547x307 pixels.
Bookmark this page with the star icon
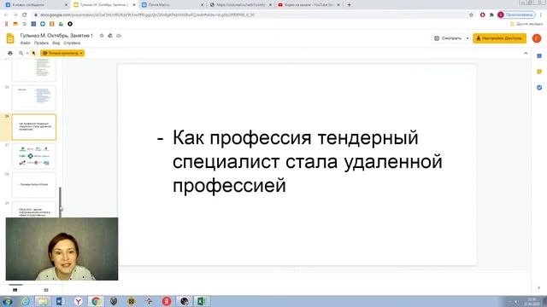pyautogui.click(x=471, y=14)
